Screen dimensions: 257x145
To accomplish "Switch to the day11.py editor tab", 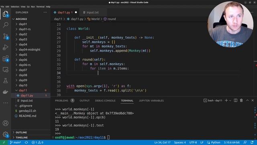I will tap(65, 12).
